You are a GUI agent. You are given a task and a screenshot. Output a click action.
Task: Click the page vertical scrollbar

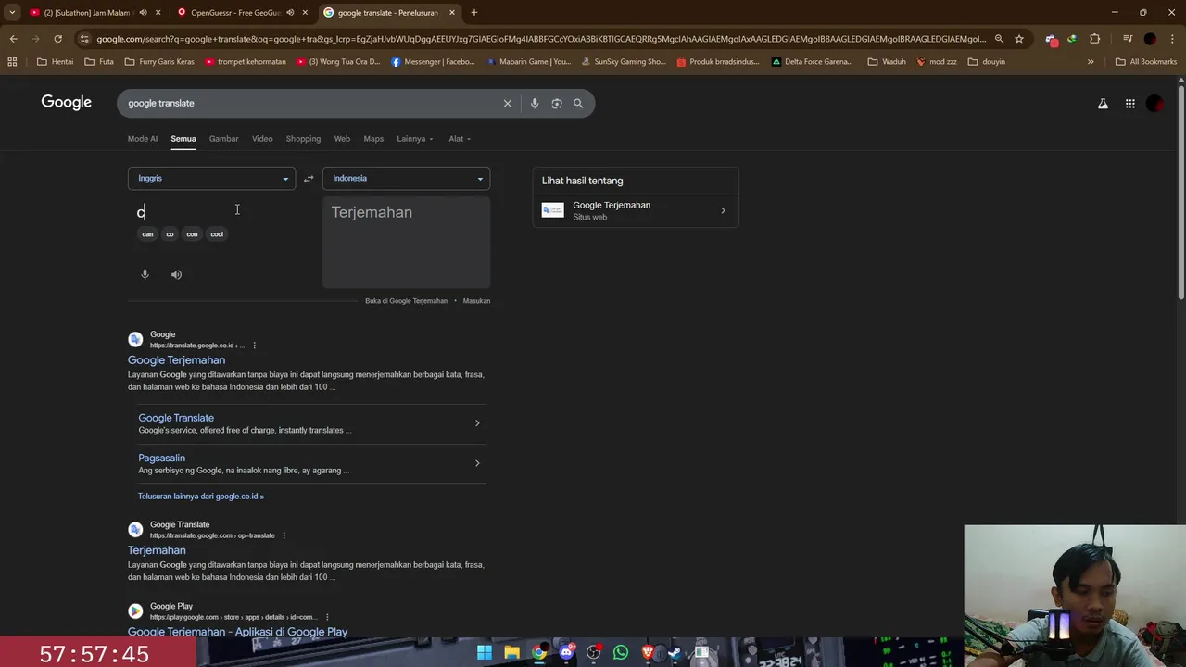1180,191
